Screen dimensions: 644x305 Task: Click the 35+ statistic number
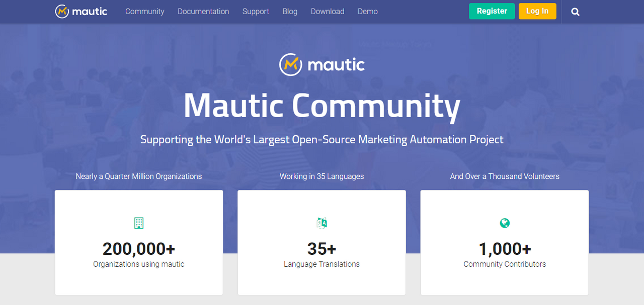322,249
